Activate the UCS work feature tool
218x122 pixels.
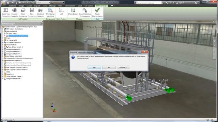point(61,12)
